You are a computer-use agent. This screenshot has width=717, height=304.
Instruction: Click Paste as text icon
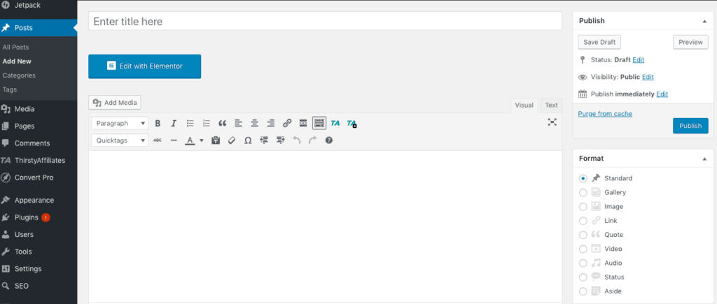[216, 140]
